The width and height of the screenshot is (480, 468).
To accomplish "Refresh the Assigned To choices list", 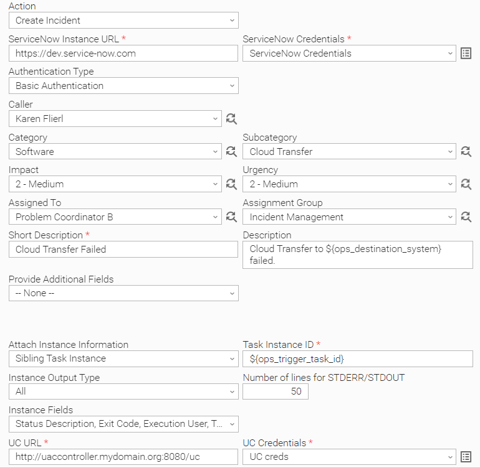I will 231,217.
